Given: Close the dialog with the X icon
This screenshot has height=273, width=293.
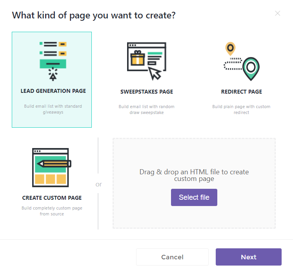Looking at the screenshot, I should coord(277,13).
